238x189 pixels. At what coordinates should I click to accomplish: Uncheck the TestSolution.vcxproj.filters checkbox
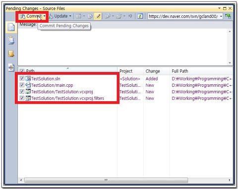point(22,98)
